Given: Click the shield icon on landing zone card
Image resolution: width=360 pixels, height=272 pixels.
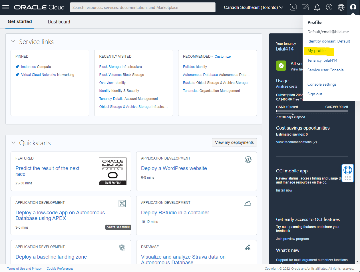Looking at the screenshot, I should (122, 248).
